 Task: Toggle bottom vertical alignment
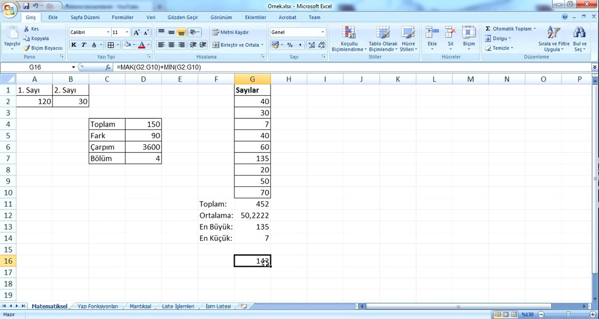(181, 32)
